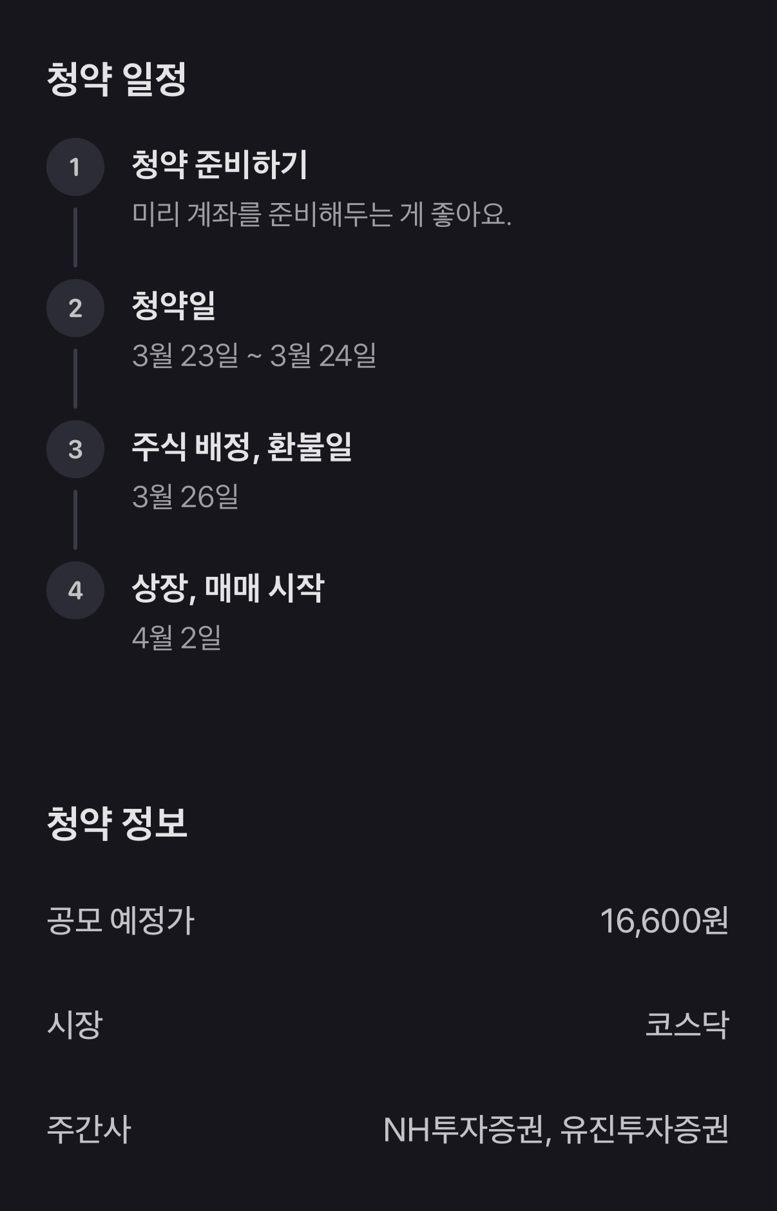Open the 청약 준비하기 step
The width and height of the screenshot is (777, 1211).
pyautogui.click(x=220, y=165)
